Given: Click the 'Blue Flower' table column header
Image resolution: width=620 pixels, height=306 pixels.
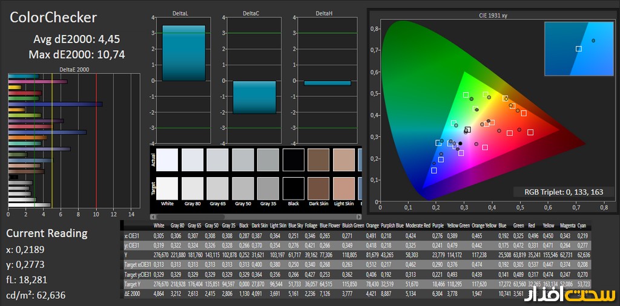Looking at the screenshot, I should (330, 226).
